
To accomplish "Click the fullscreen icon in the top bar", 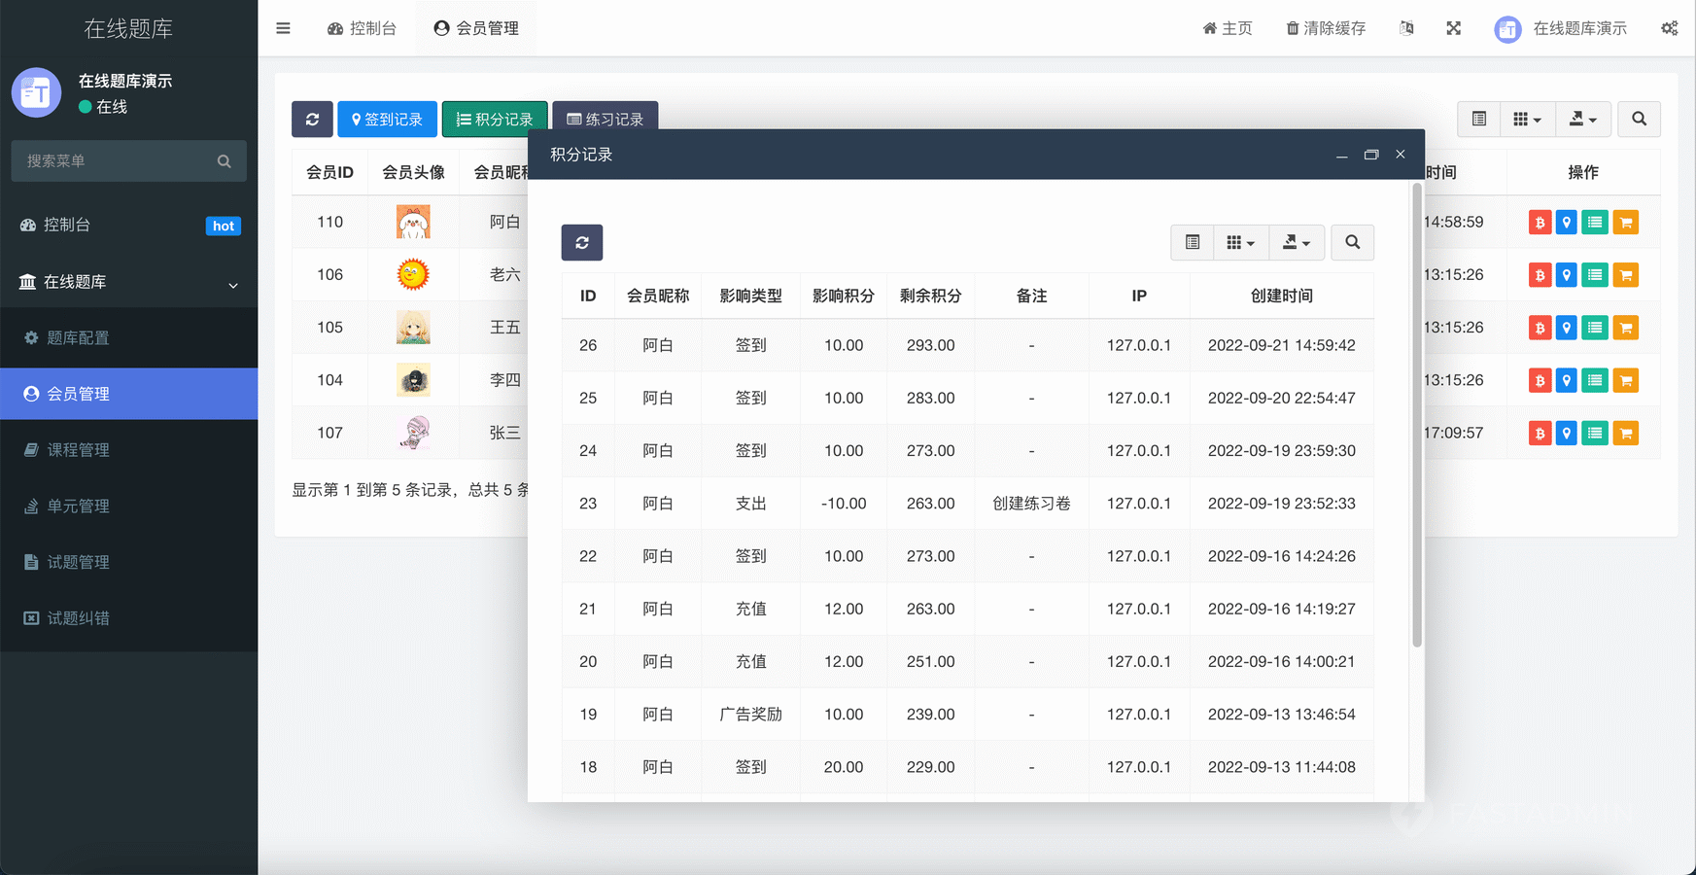I will 1453,28.
